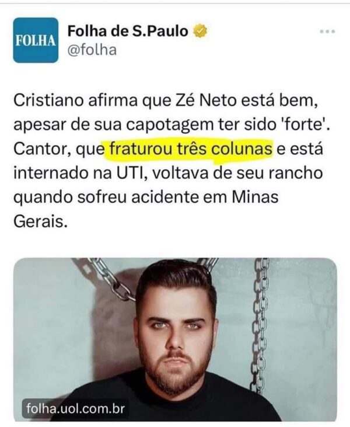The width and height of the screenshot is (350, 427).
Task: Click the gold verified badge
Action: [200, 31]
